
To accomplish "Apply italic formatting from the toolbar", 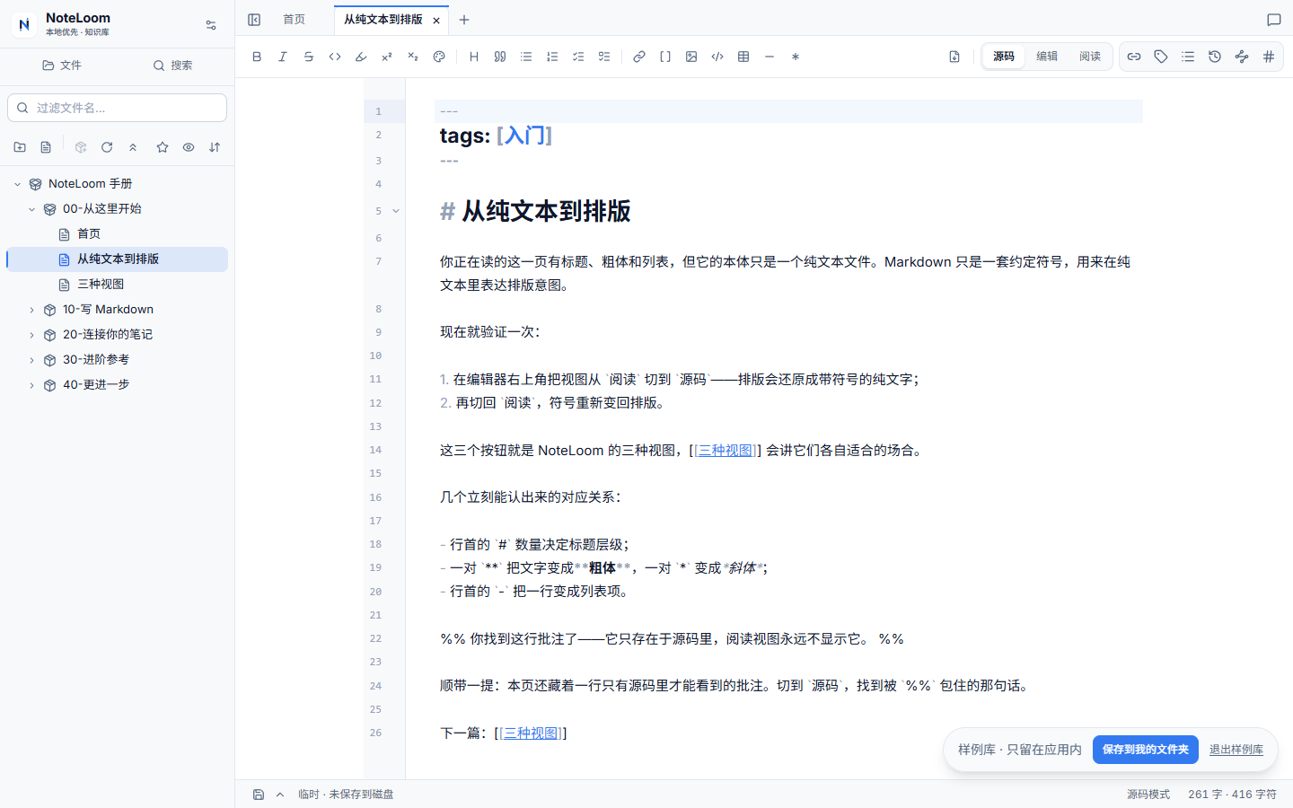I will (x=283, y=57).
